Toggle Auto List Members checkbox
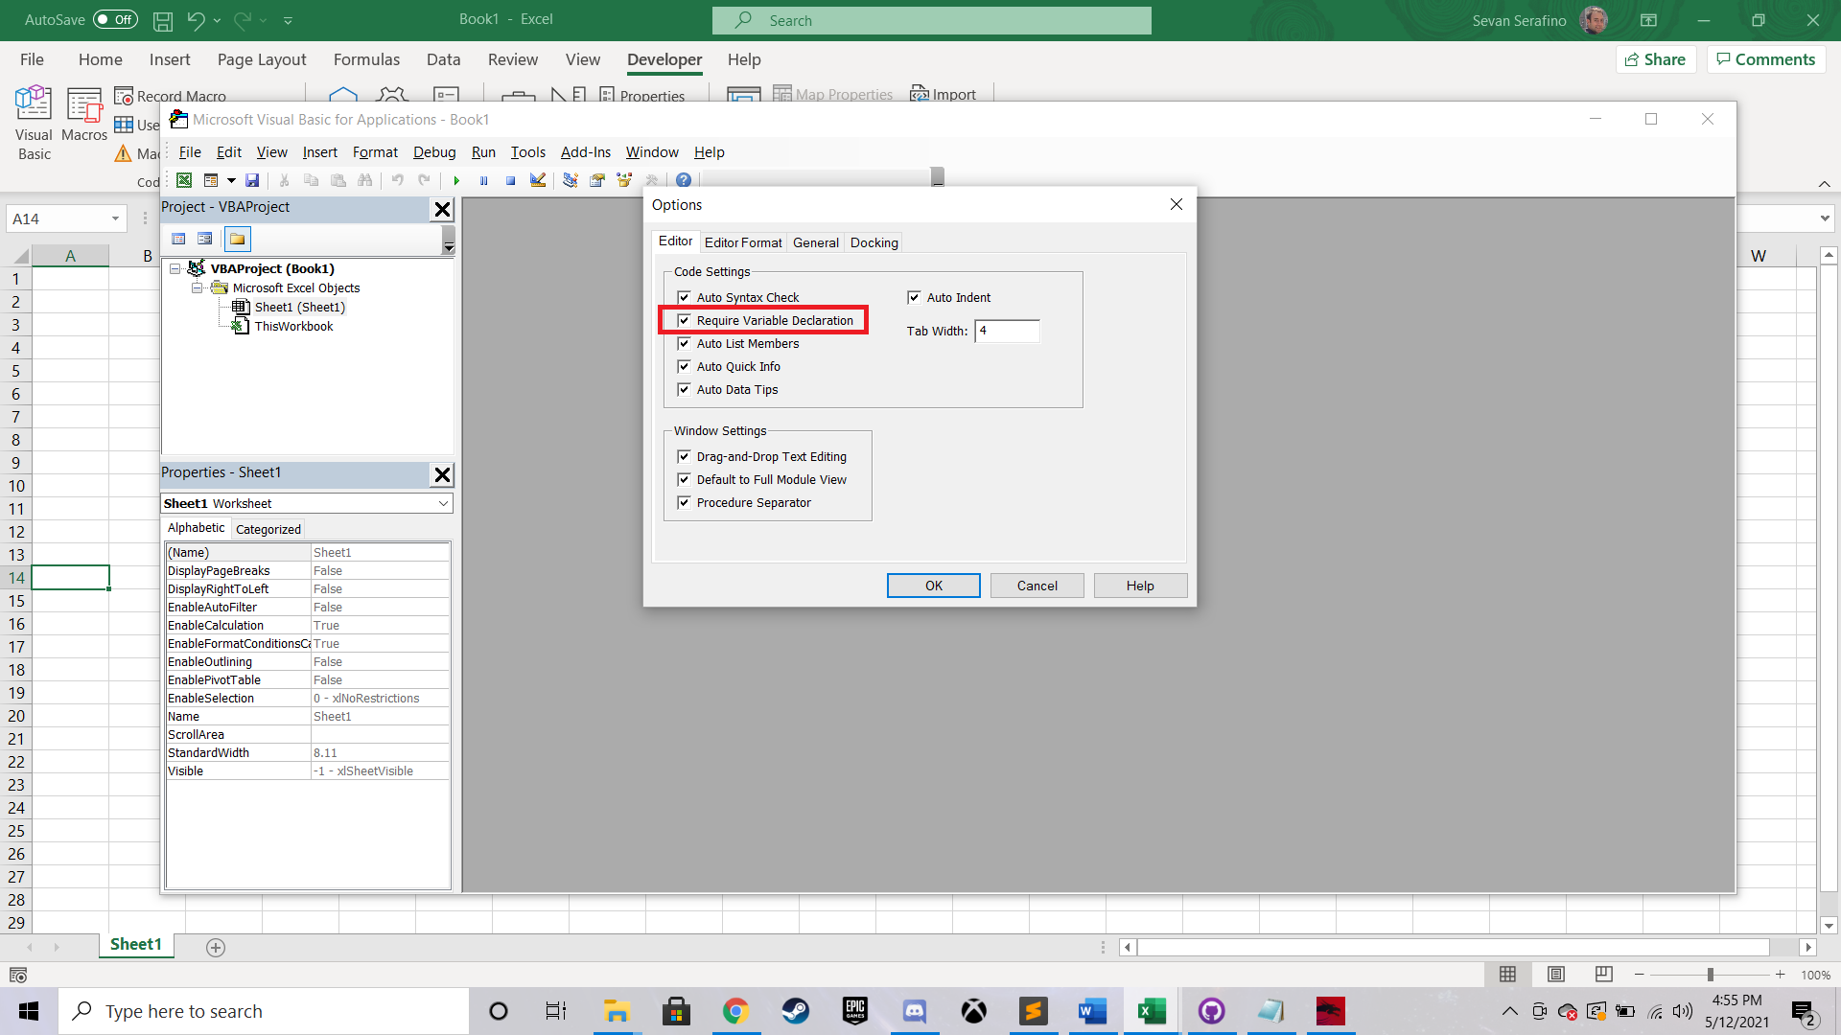 (x=684, y=343)
